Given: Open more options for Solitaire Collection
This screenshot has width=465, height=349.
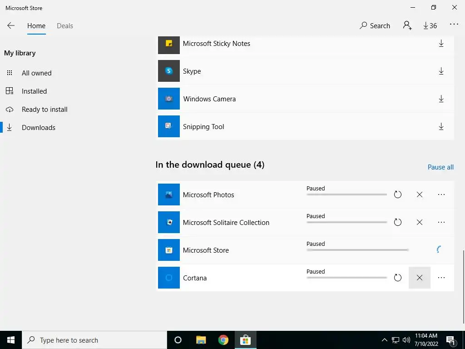Looking at the screenshot, I should point(441,222).
